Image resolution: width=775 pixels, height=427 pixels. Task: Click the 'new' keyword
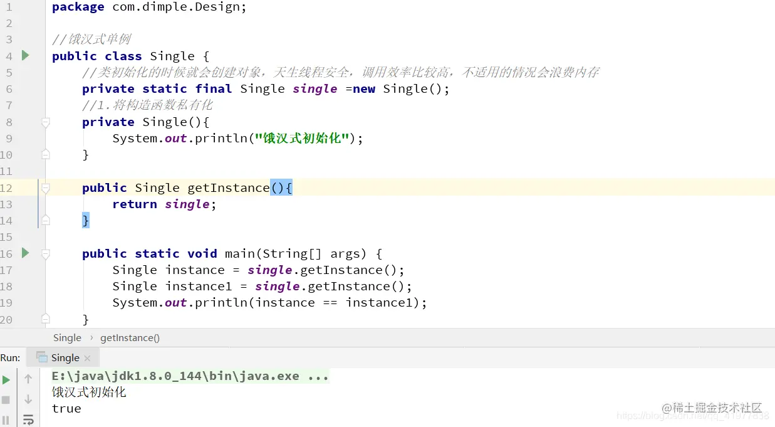tap(364, 88)
